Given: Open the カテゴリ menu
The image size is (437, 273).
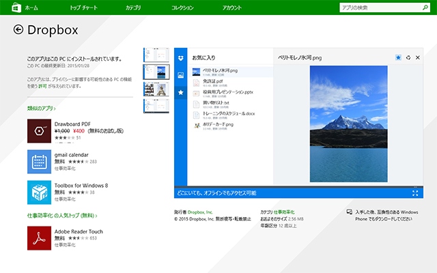Looking at the screenshot, I should tap(133, 8).
